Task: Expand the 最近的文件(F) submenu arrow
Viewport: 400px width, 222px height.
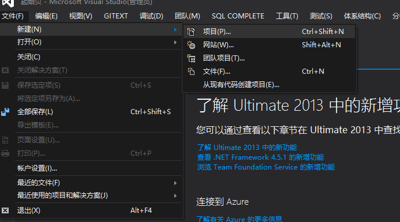Action: 175,183
